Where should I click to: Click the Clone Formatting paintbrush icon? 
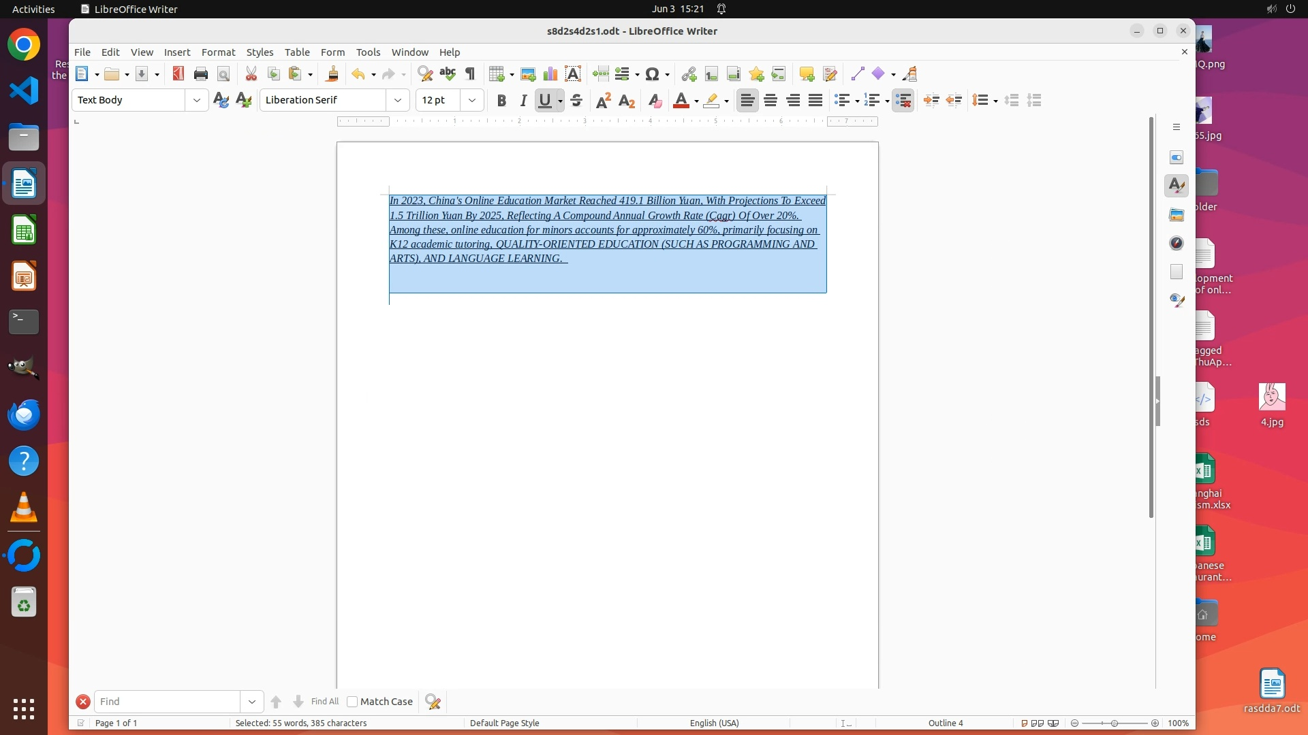point(332,73)
